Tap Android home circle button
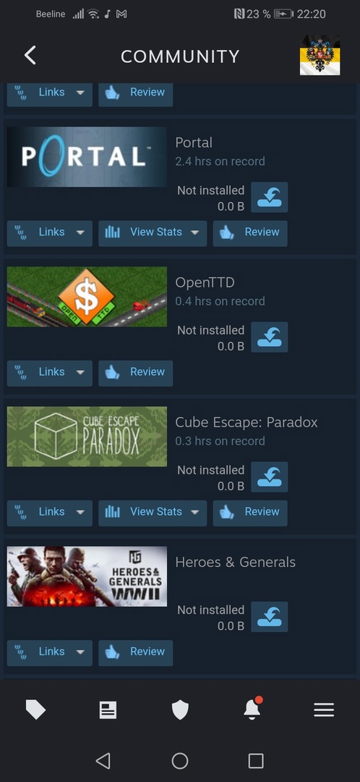This screenshot has width=360, height=782. point(180,760)
